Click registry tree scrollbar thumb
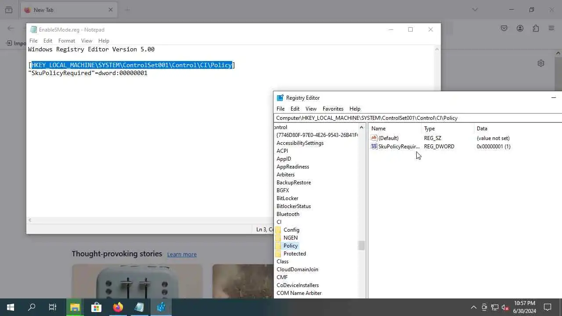 pos(362,246)
